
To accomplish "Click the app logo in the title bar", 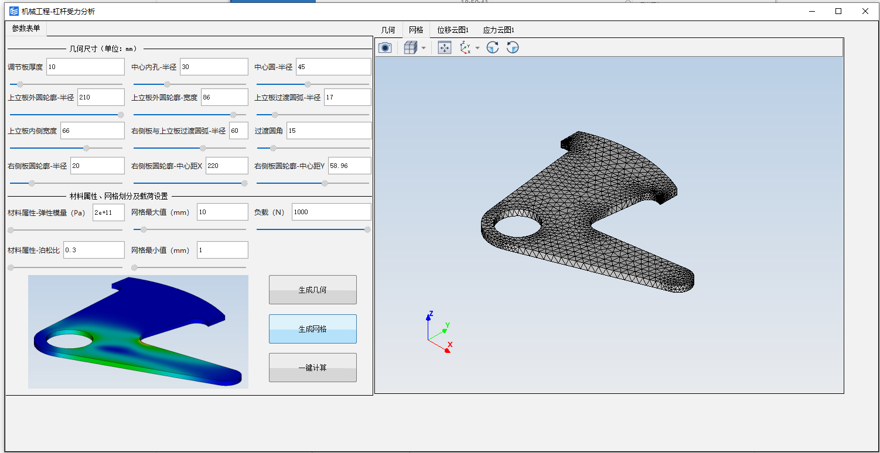I will (13, 11).
